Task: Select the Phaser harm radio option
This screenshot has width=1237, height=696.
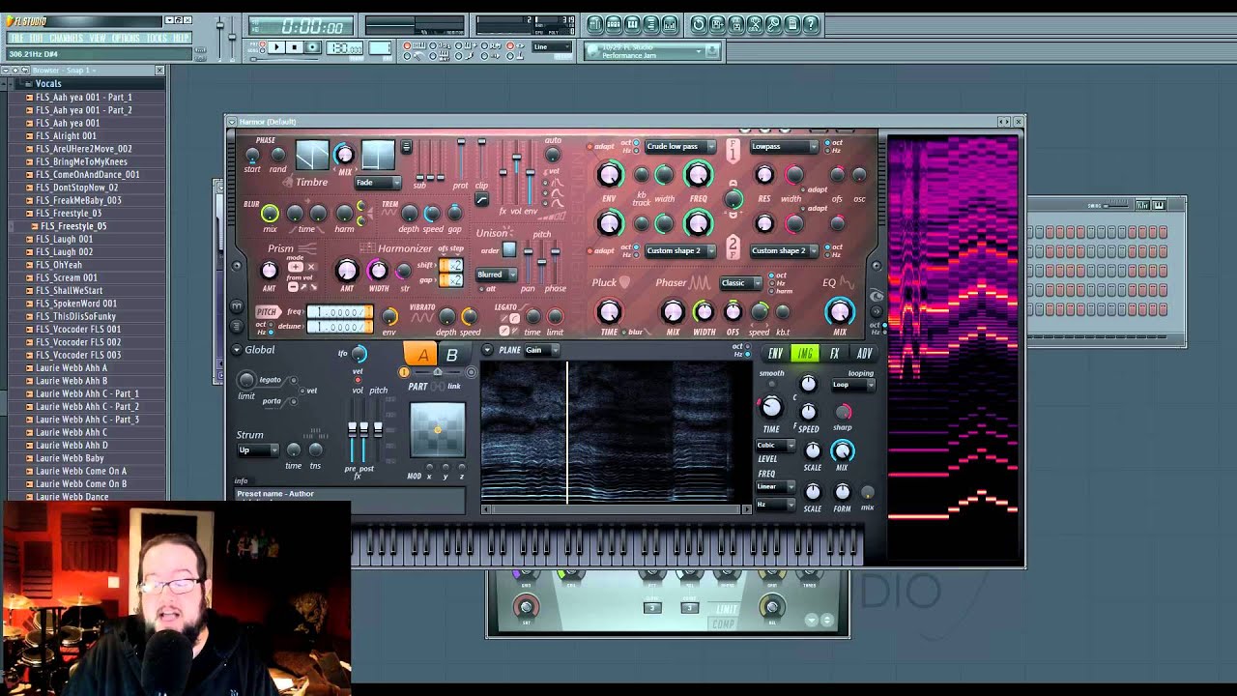Action: click(771, 291)
